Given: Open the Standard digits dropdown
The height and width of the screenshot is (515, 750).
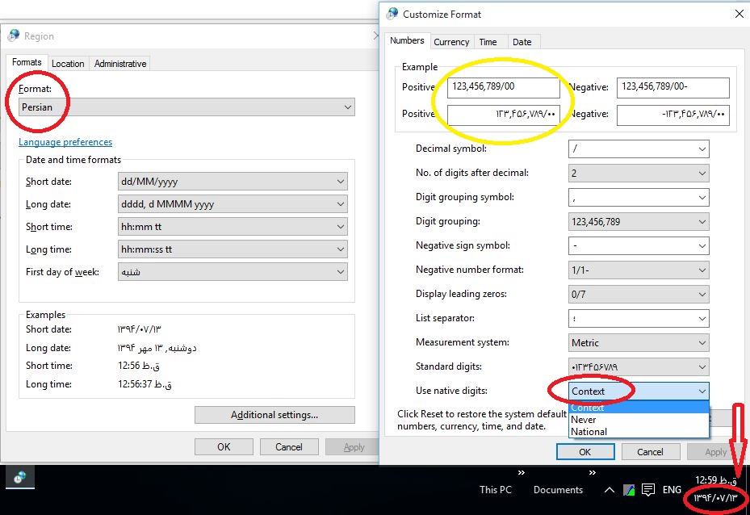Looking at the screenshot, I should pos(639,367).
